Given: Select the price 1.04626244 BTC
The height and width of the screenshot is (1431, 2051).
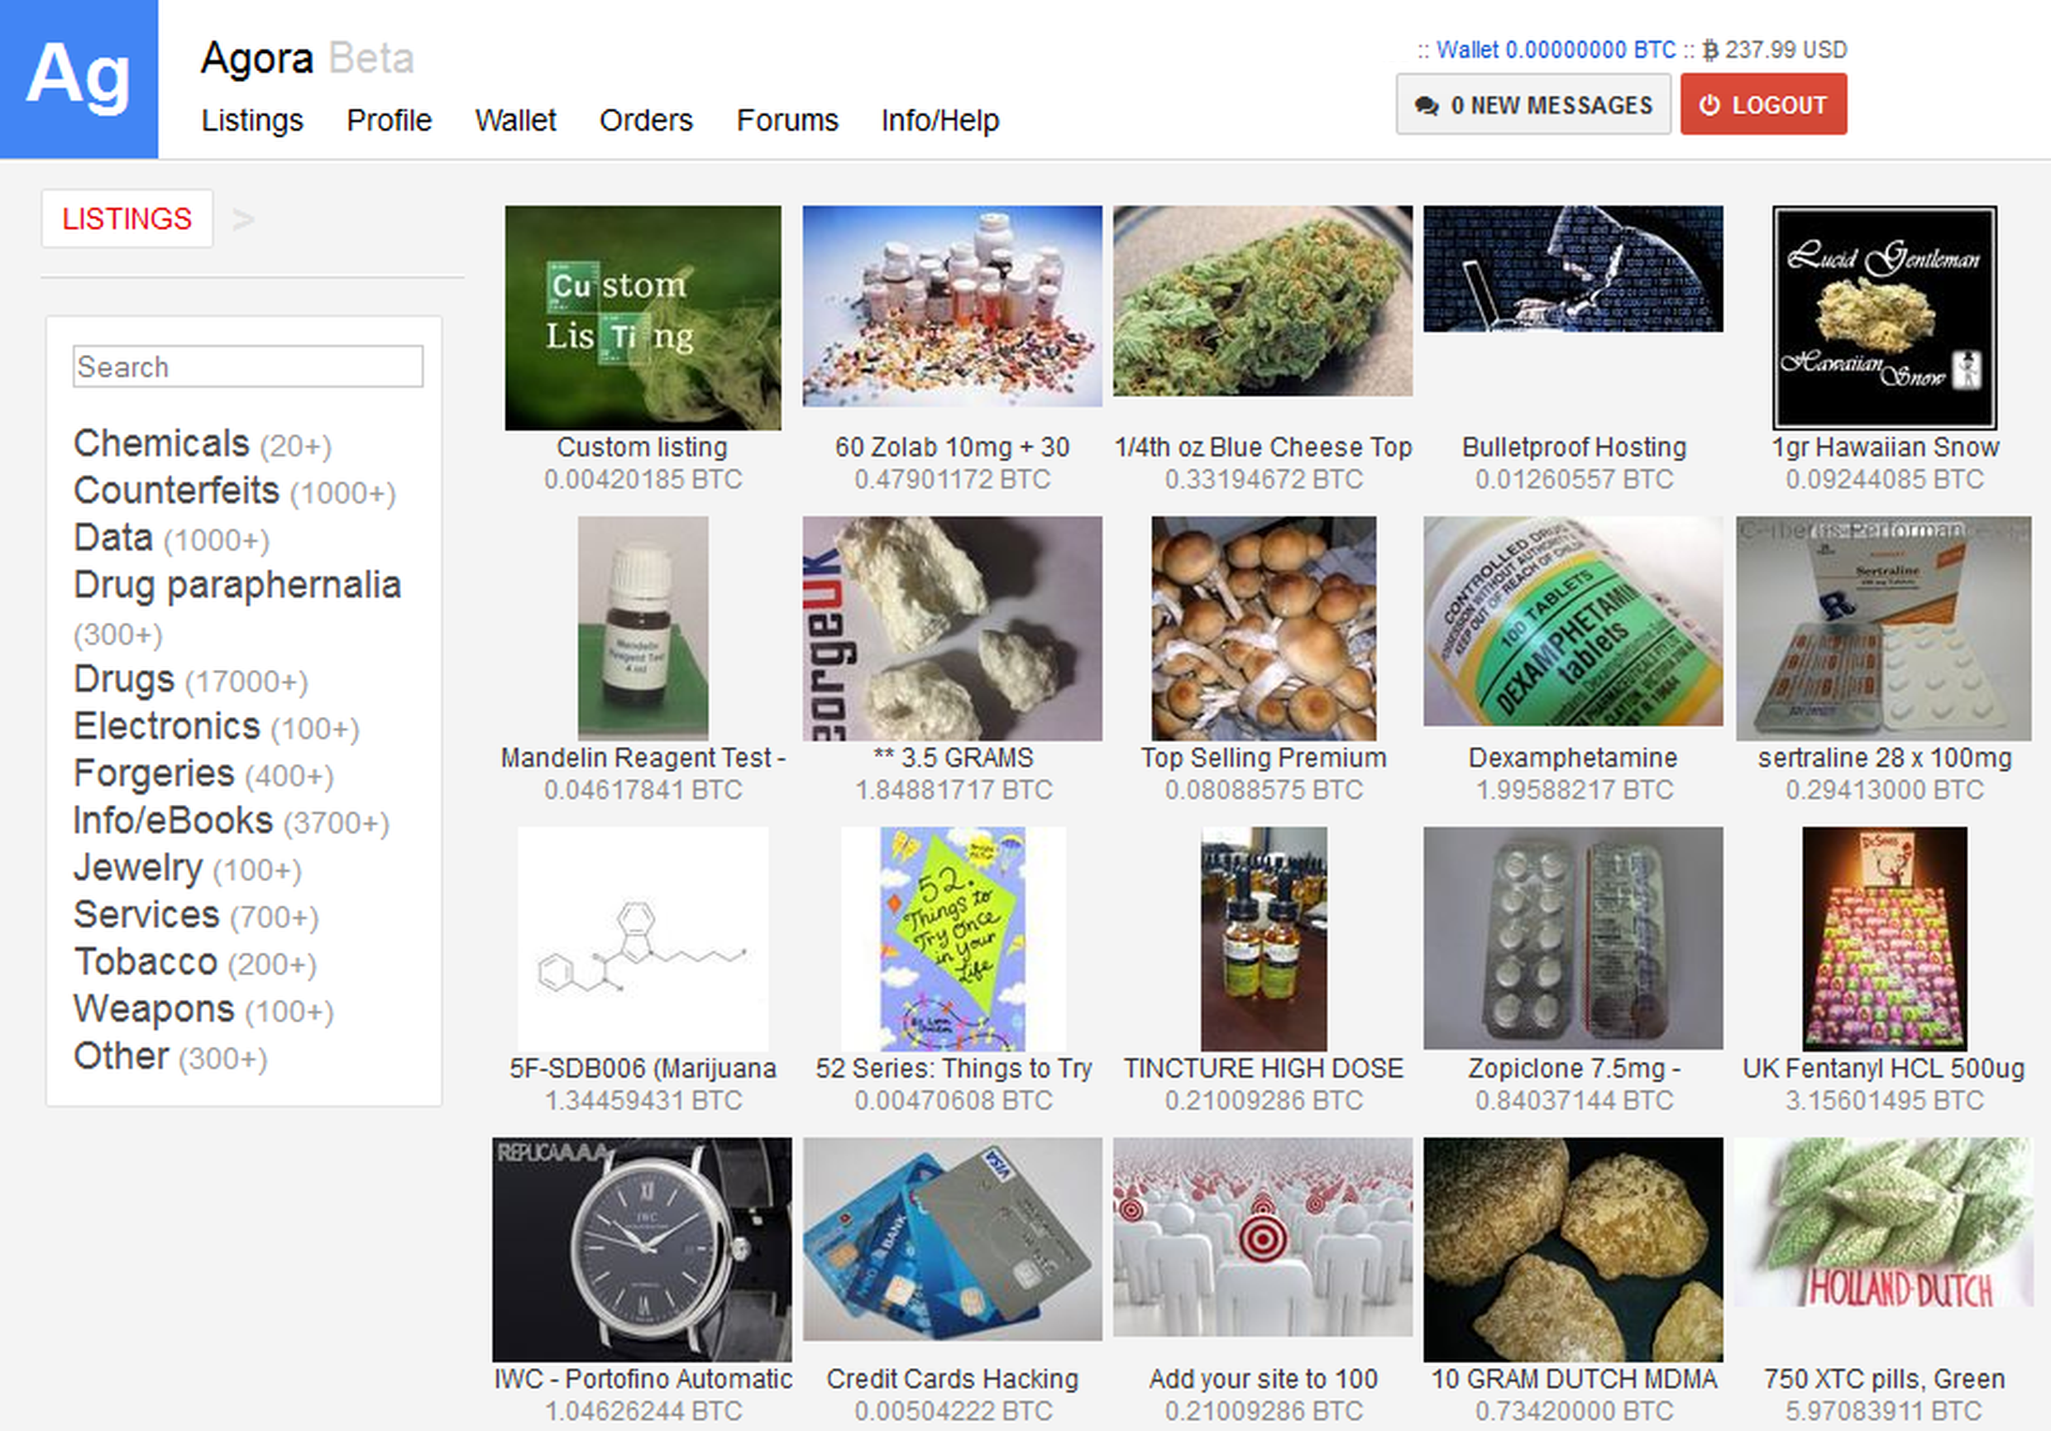Looking at the screenshot, I should 643,1411.
